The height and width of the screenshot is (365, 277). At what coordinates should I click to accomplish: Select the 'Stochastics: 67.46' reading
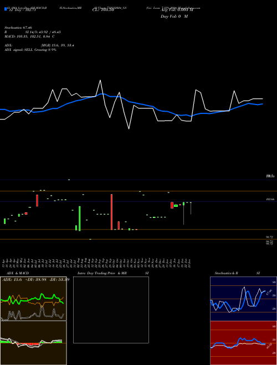pos(18,28)
